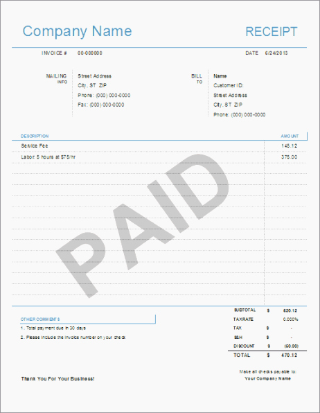Select the total value 470.12
320x413 pixels.
point(290,355)
